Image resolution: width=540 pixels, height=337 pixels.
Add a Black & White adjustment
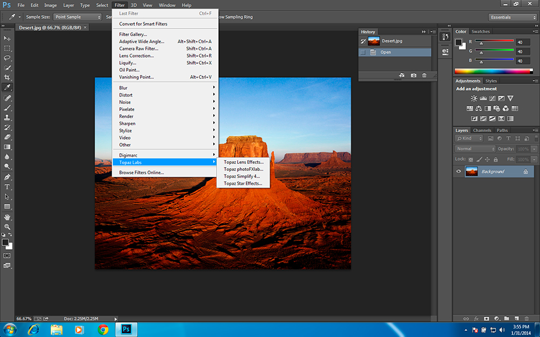(x=487, y=108)
